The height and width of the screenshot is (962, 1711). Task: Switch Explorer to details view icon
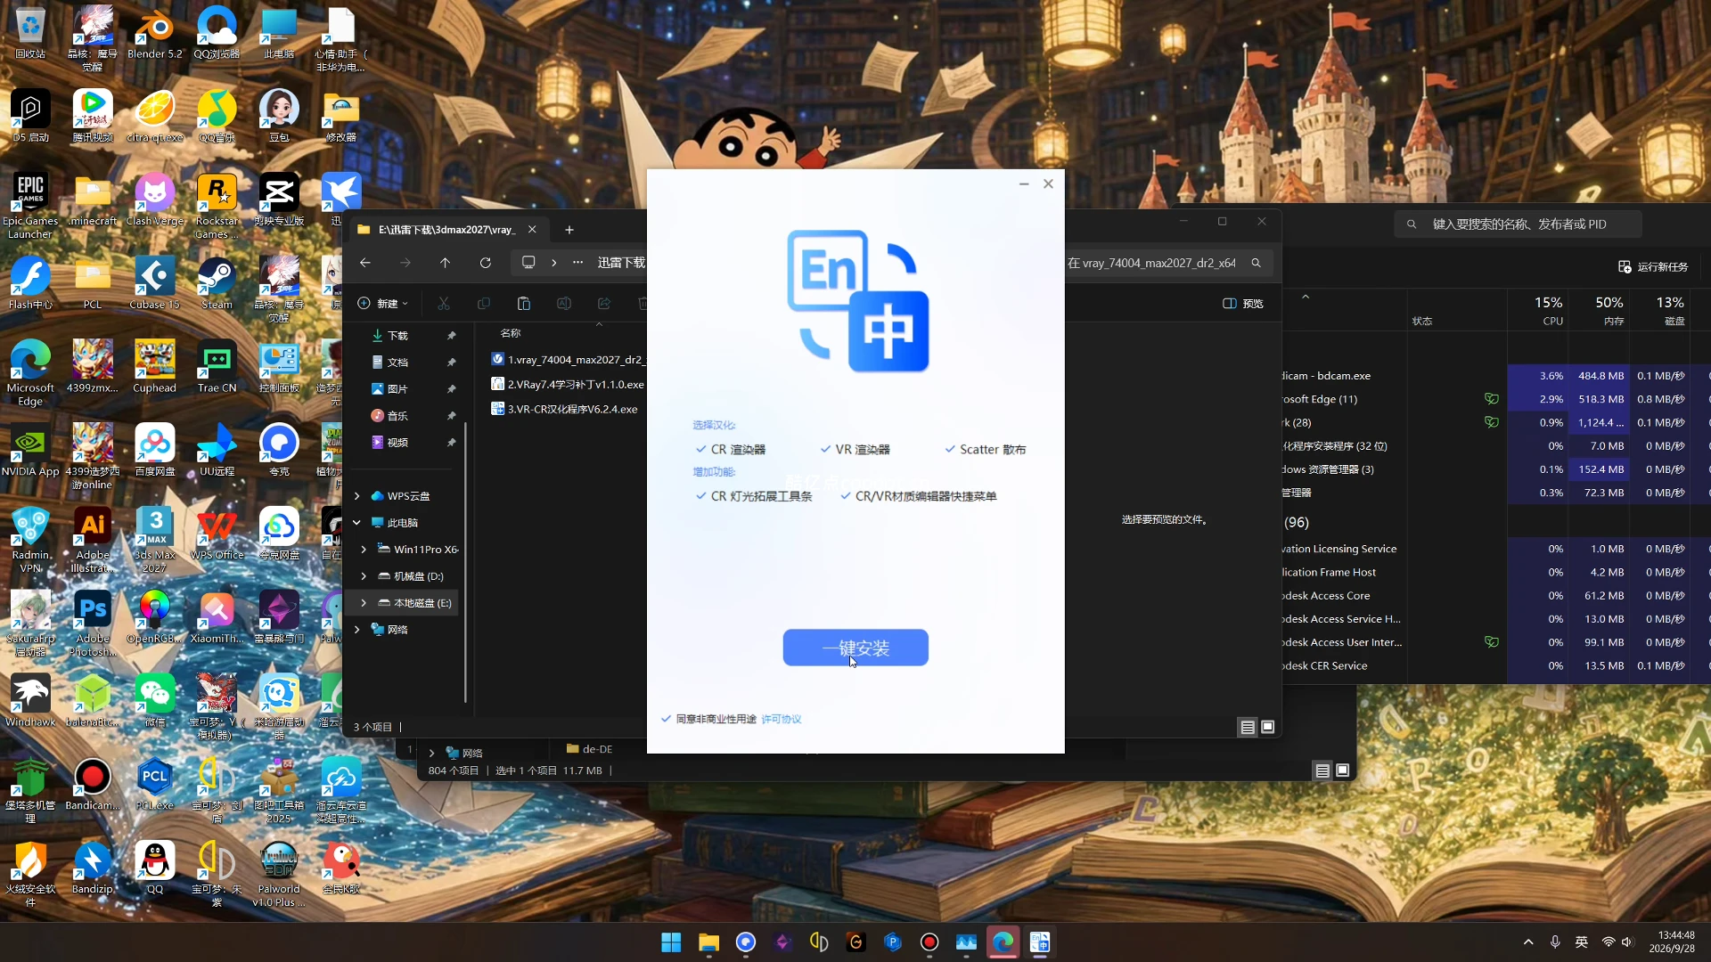(x=1248, y=728)
